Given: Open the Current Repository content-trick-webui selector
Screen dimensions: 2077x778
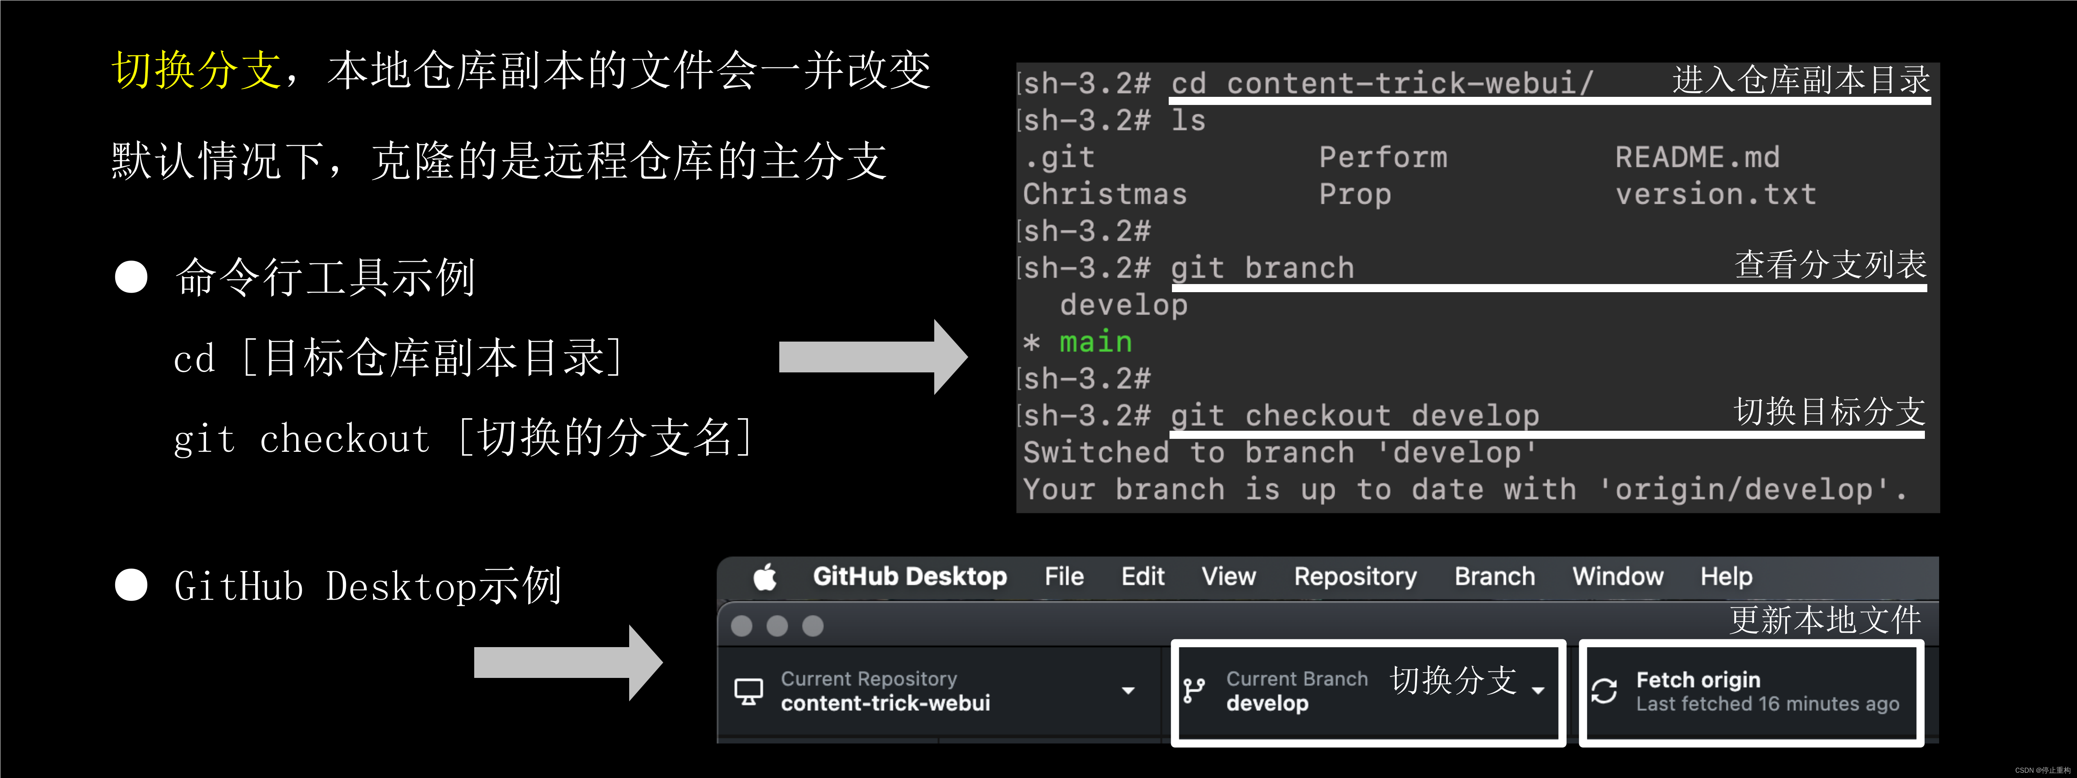Looking at the screenshot, I should (940, 691).
